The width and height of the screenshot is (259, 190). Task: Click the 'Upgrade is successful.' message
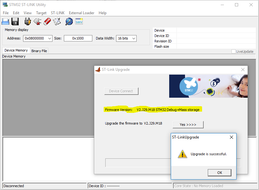(209, 154)
